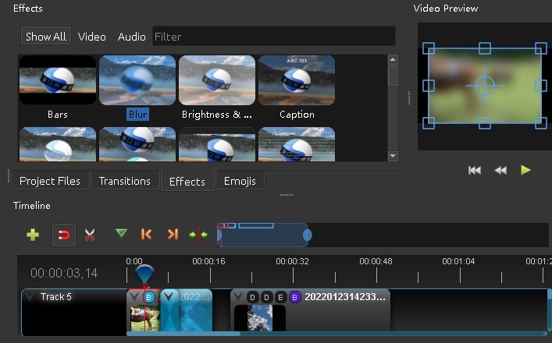Viewport: 552px width, 343px height.
Task: Click top-center transform handle in preview
Action: click(x=485, y=48)
